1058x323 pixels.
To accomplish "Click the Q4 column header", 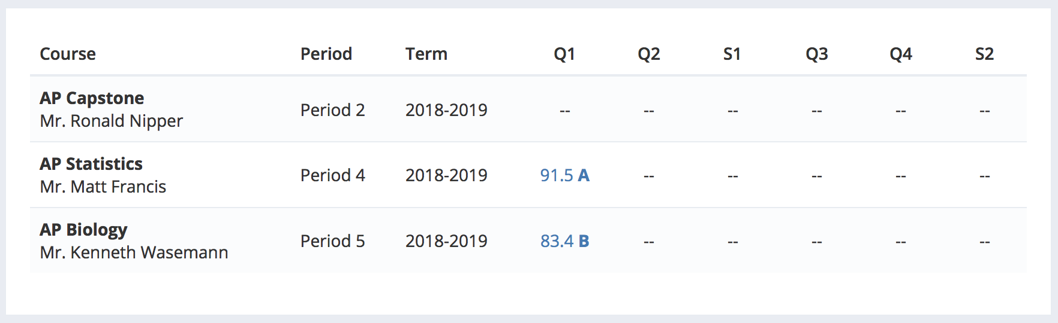I will [901, 54].
